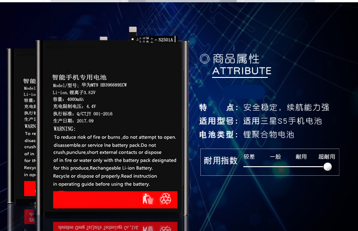This screenshot has width=358, height=231.
Task: Click the 电池类型 label
Action: (x=218, y=135)
